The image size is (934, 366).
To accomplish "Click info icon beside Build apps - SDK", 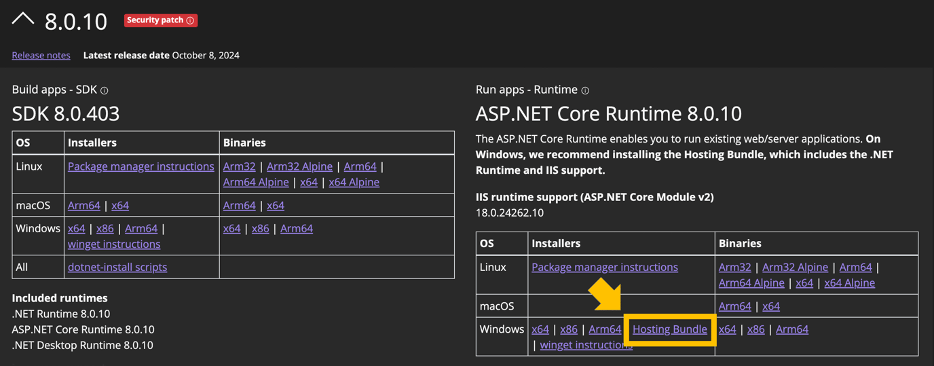I will (x=104, y=90).
